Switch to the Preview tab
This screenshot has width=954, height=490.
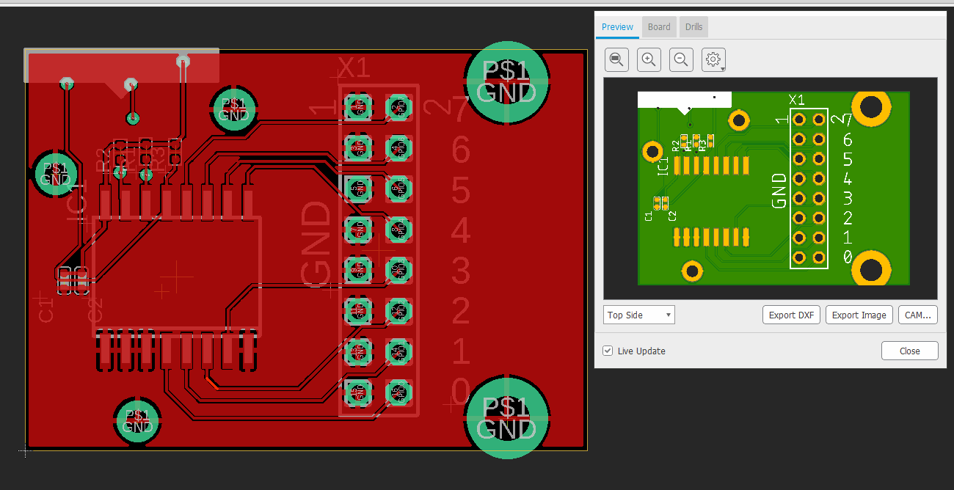click(617, 27)
